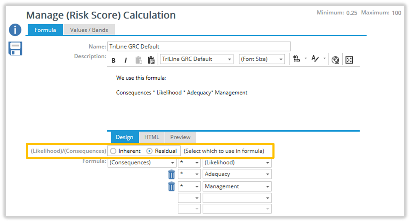Click the Minimum value 0.25
Viewport: 410px width, 222px height.
[352, 13]
